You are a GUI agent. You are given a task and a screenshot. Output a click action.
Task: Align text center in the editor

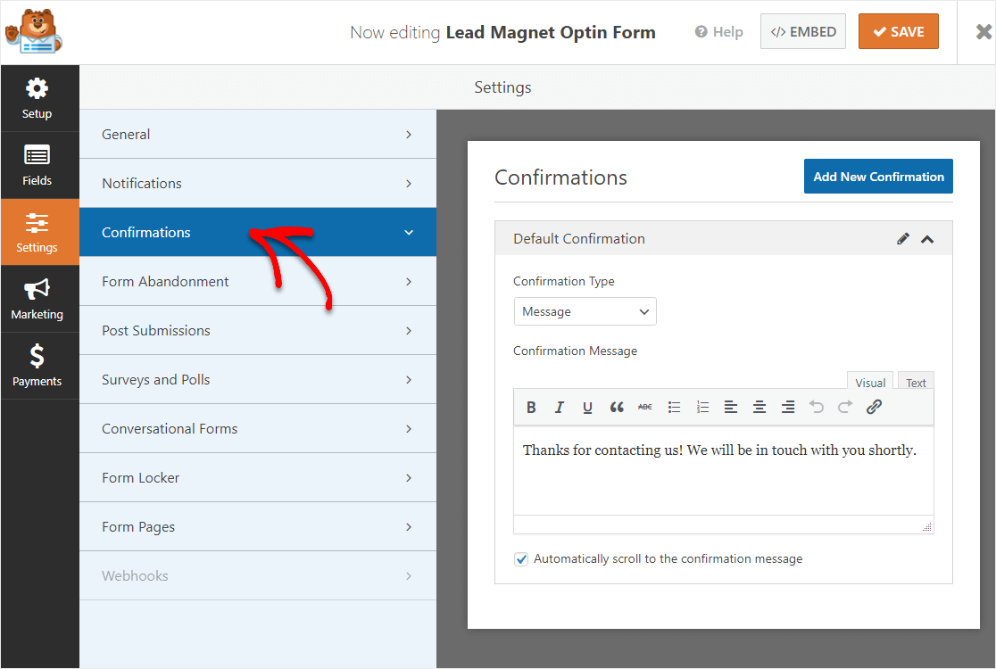point(759,408)
